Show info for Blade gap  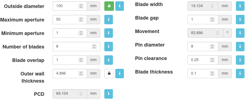240,20
